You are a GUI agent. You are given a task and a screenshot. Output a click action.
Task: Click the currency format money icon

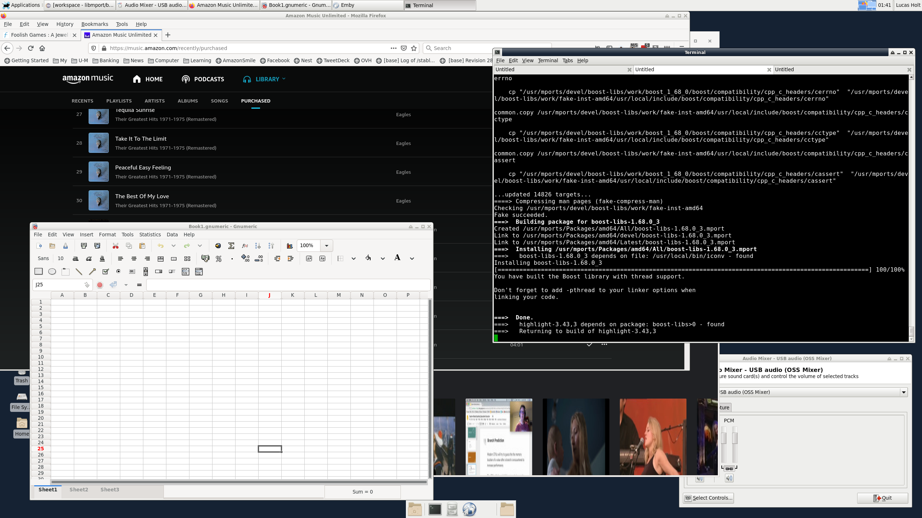[x=205, y=259]
